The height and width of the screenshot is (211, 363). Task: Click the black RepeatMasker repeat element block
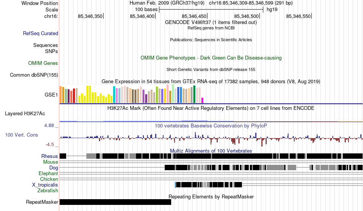(x=115, y=202)
